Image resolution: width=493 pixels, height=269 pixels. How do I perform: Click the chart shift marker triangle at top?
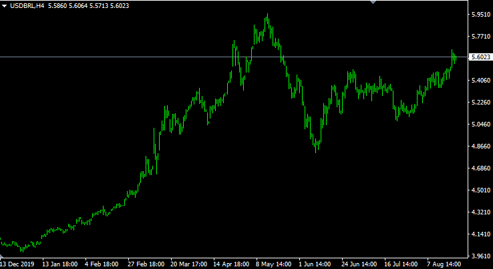point(373,2)
